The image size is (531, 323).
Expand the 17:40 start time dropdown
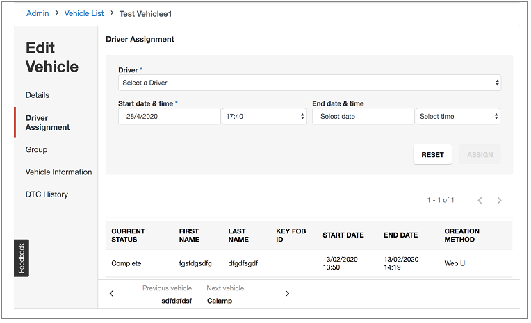264,117
